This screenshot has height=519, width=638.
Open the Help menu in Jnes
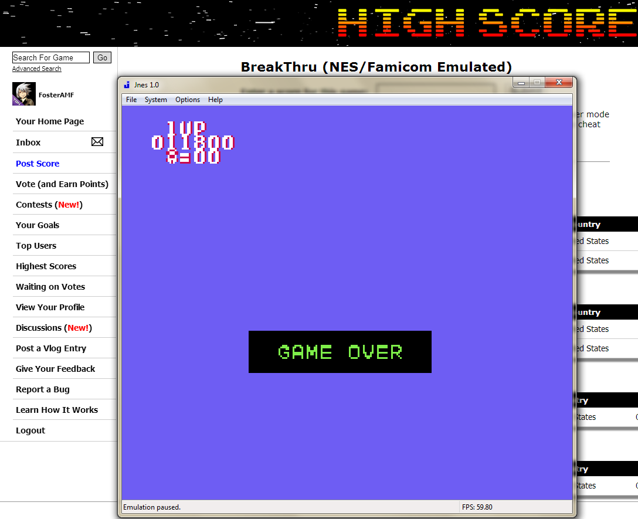(x=215, y=100)
